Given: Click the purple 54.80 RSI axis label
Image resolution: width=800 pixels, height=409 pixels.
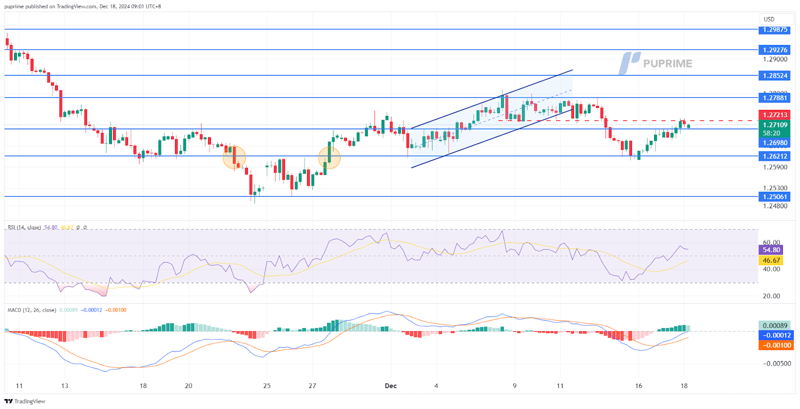Looking at the screenshot, I should tap(770, 250).
